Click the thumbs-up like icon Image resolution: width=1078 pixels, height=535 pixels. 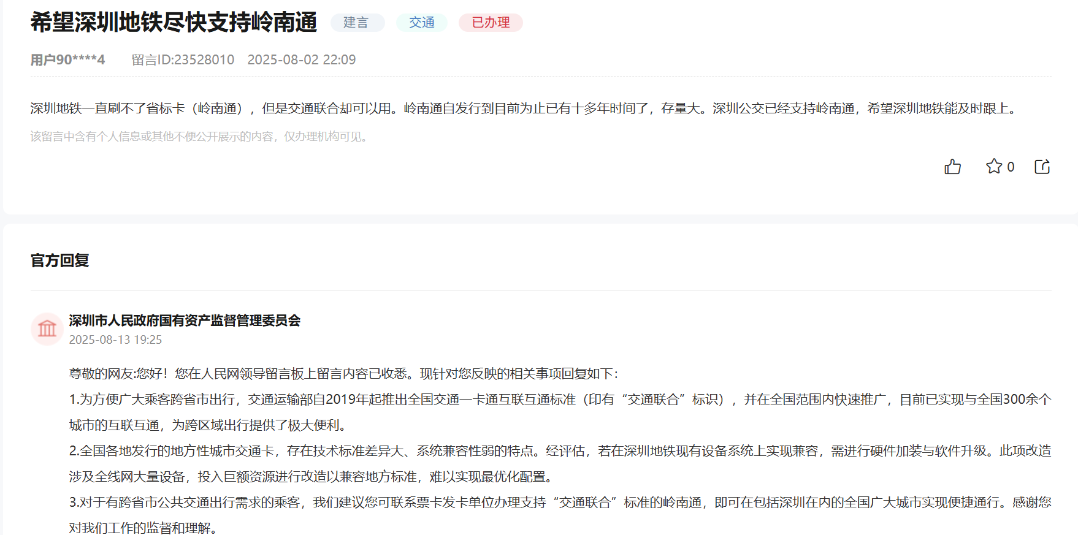point(952,167)
